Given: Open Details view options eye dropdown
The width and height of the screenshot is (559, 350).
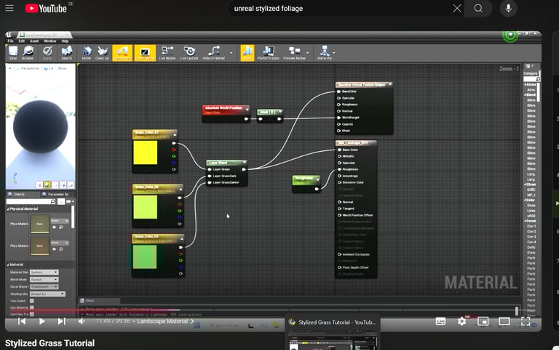Looking at the screenshot, I should 70,201.
